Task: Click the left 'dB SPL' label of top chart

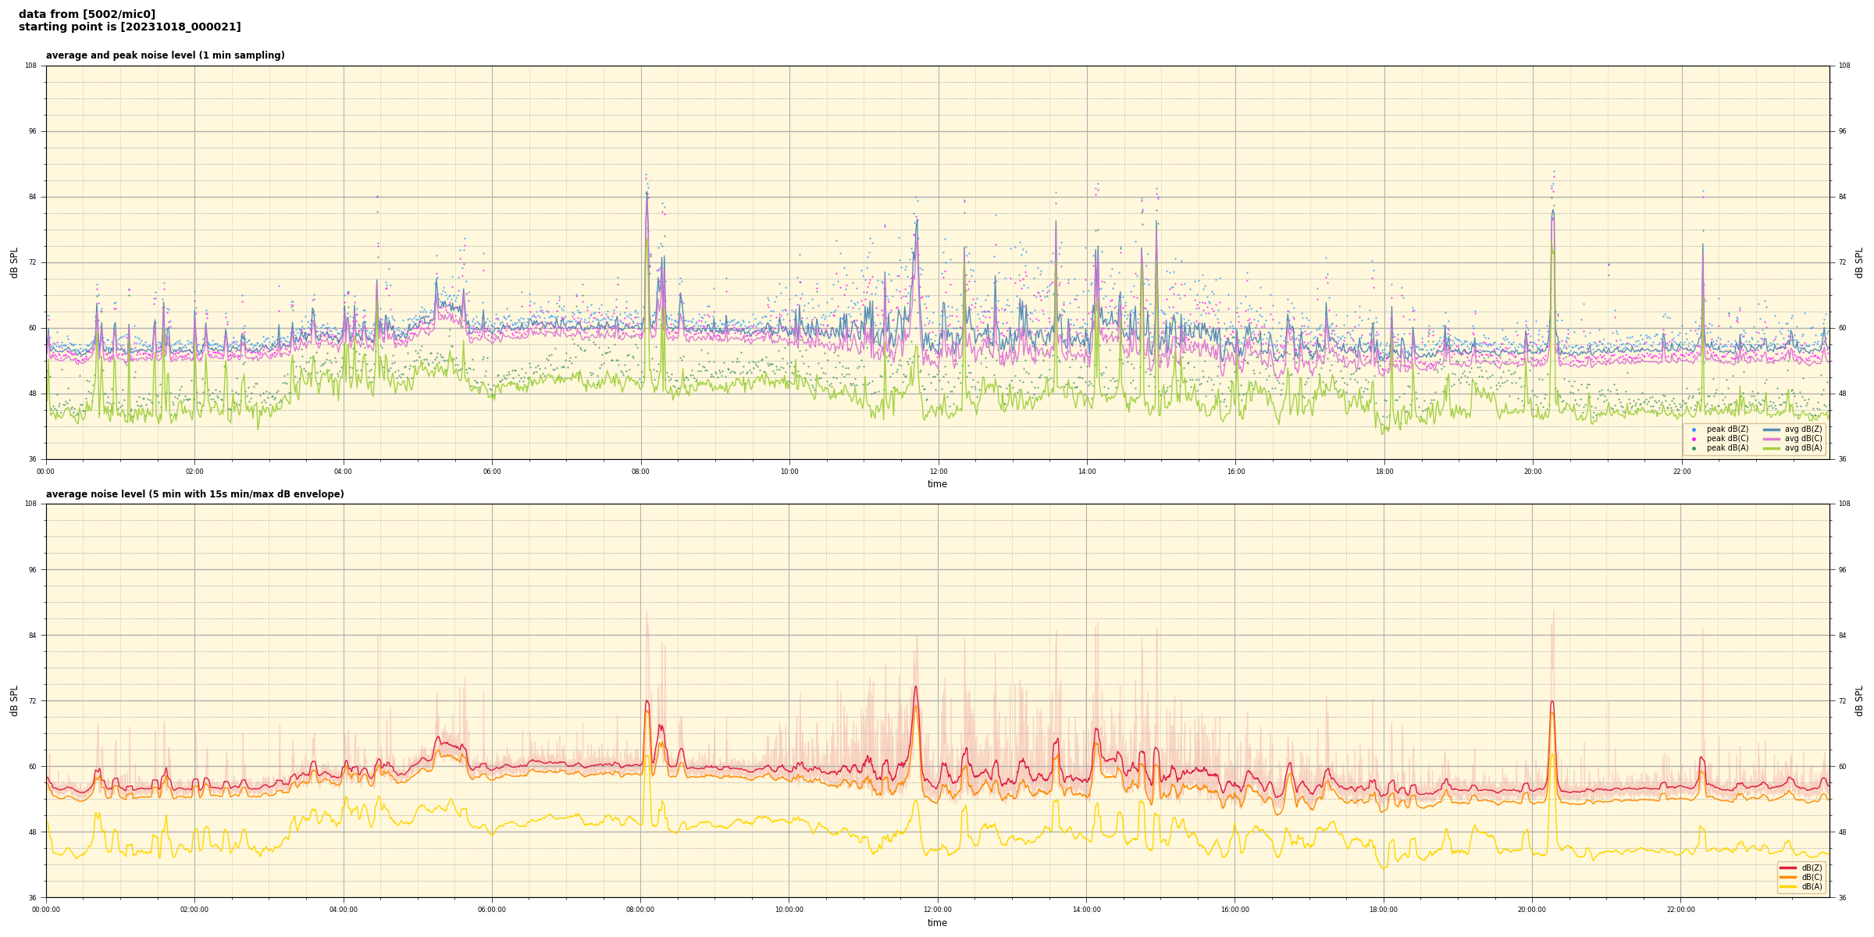Action: coord(14,262)
